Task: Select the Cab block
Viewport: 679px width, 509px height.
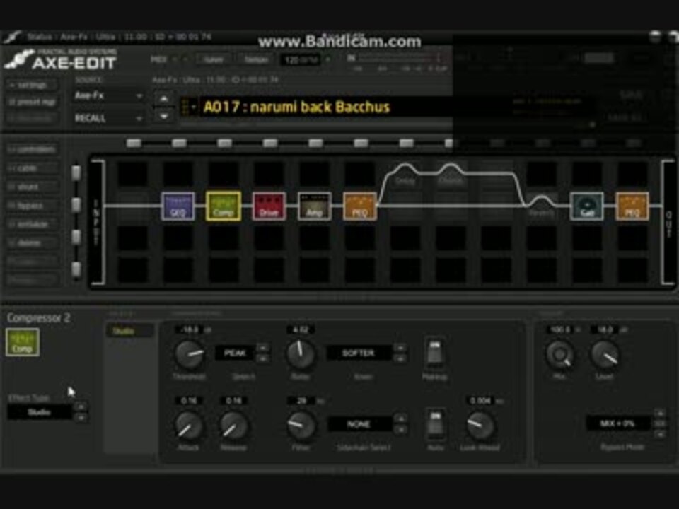Action: 586,206
